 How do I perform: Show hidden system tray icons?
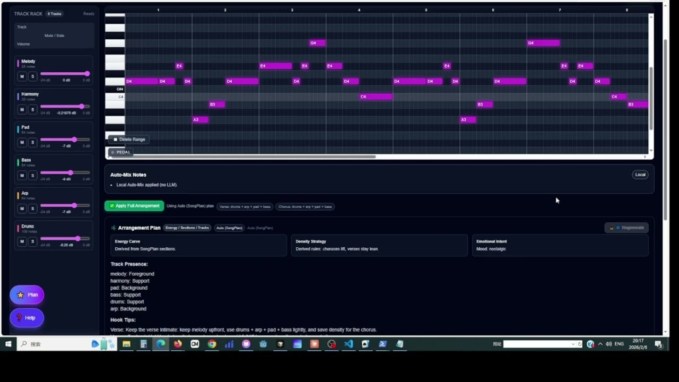(x=600, y=344)
